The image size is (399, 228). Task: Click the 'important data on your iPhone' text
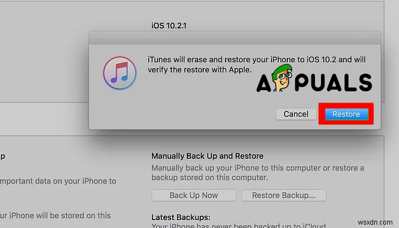(x=58, y=180)
